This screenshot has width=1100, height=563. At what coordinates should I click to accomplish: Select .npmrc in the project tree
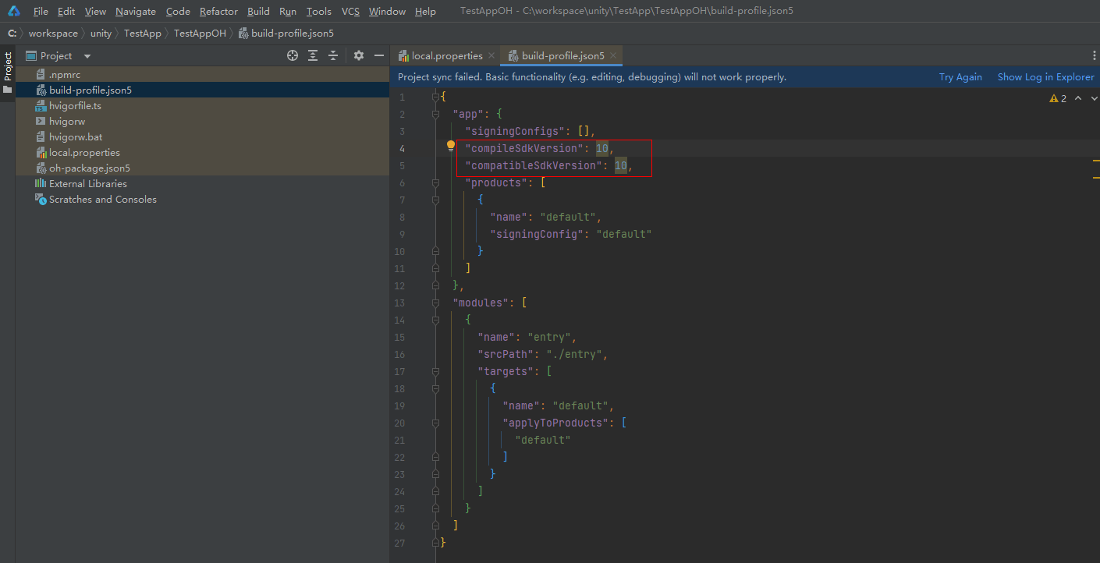[202, 74]
